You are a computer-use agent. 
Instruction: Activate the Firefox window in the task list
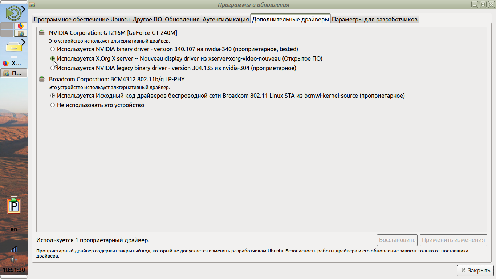click(14, 63)
